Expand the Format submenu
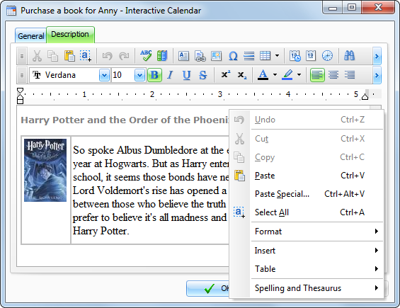 [316, 232]
